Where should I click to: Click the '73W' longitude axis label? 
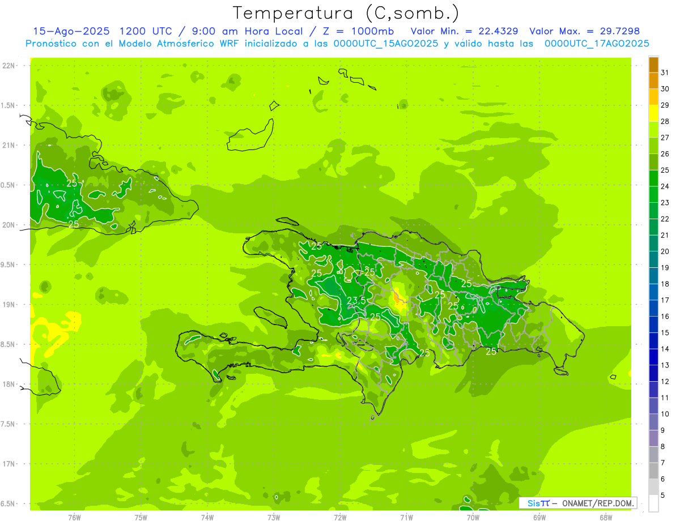pyautogui.click(x=274, y=518)
